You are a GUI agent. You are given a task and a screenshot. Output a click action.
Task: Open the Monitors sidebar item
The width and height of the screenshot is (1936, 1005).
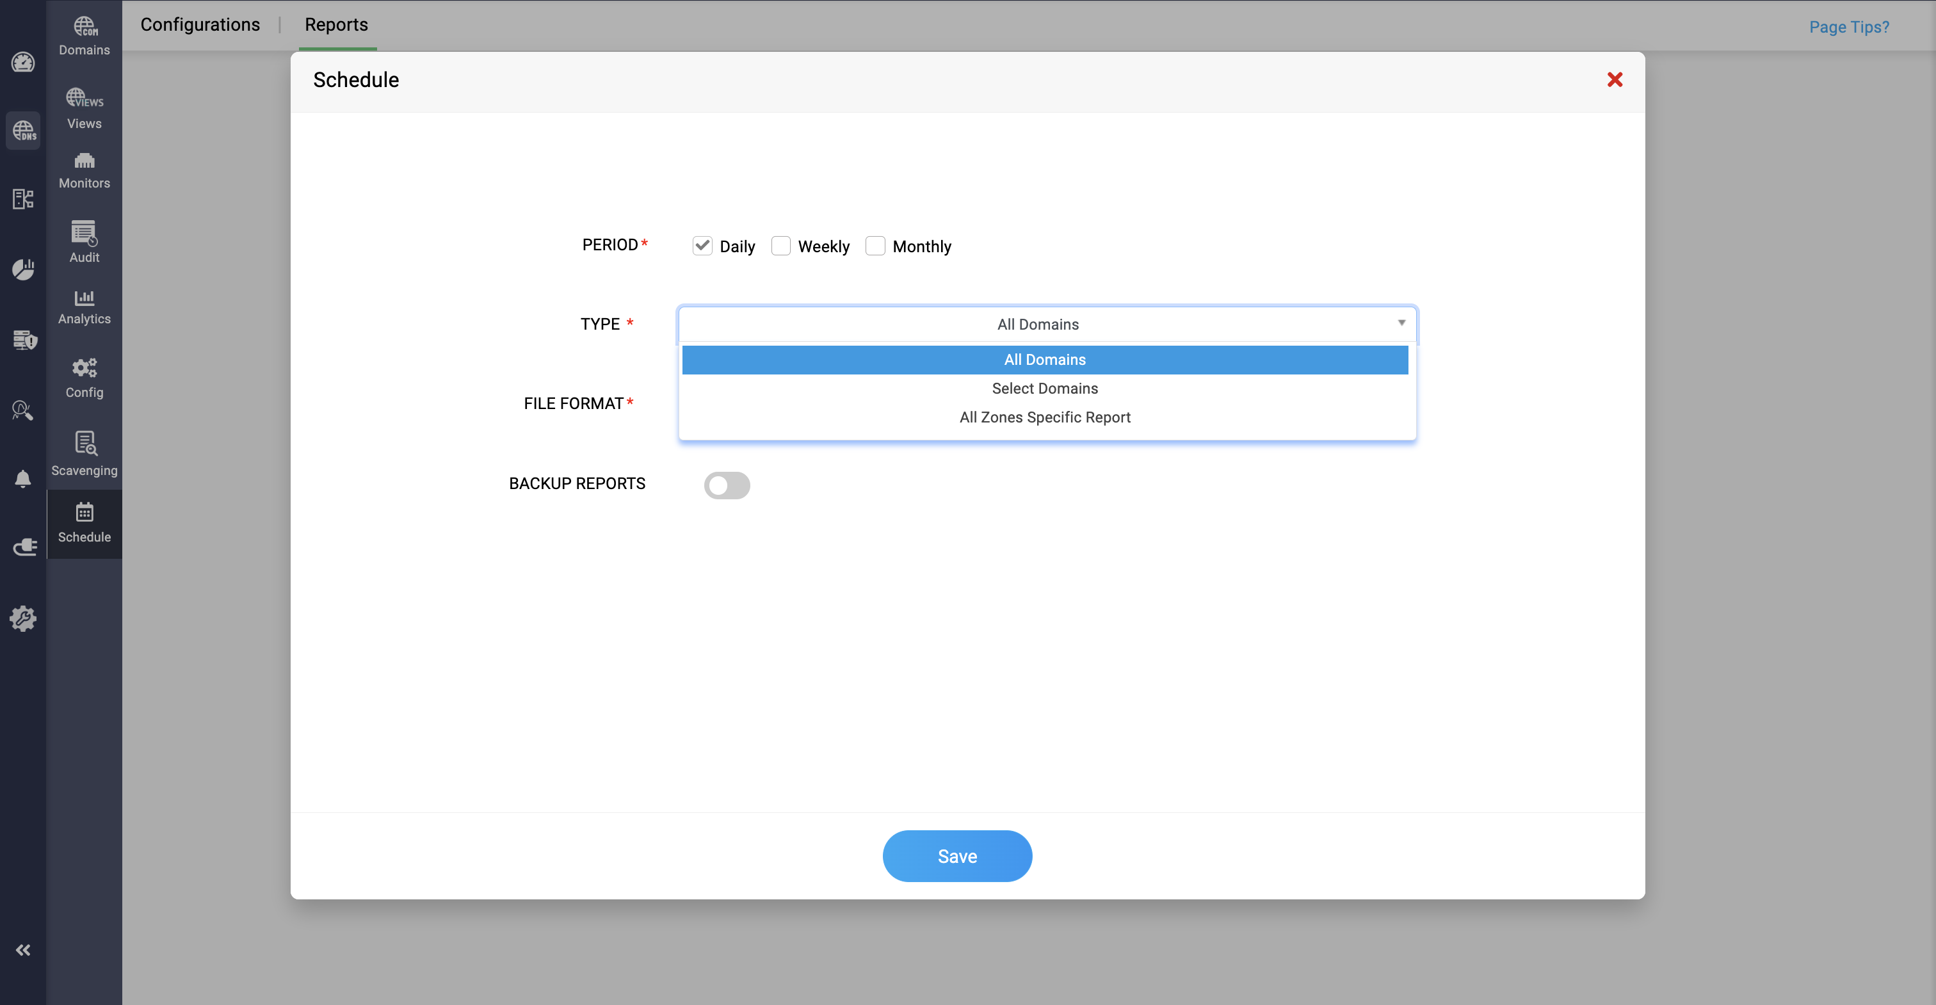coord(84,171)
